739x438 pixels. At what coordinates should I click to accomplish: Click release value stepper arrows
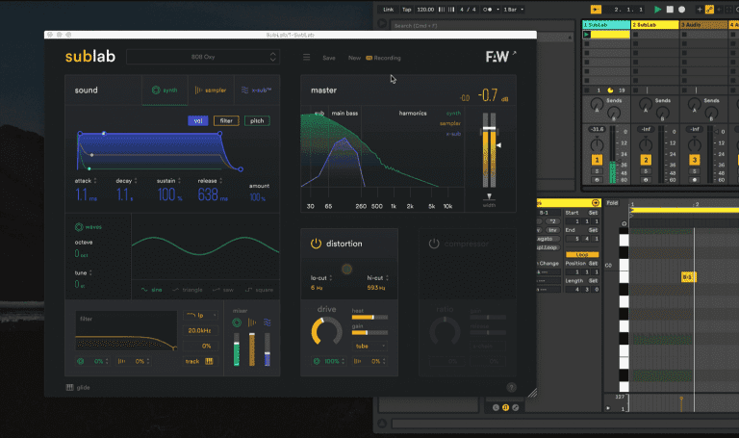point(220,181)
